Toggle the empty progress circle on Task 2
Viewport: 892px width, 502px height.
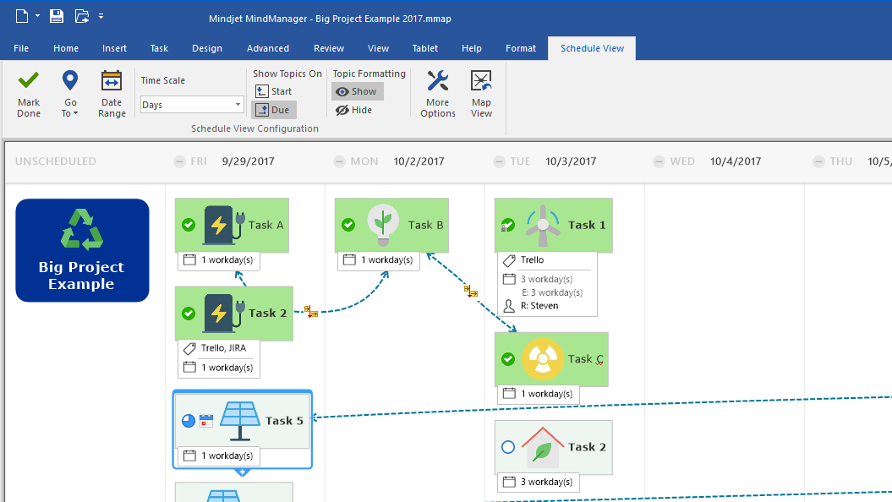pos(508,447)
